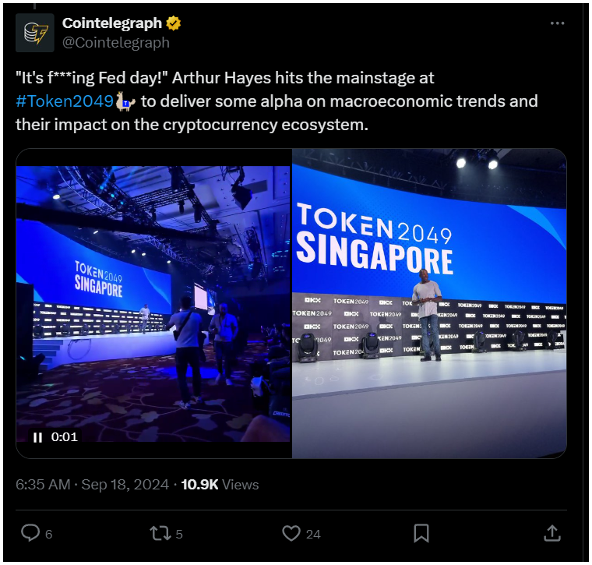
Task: Like the tweet with the heart icon
Action: [x=291, y=534]
